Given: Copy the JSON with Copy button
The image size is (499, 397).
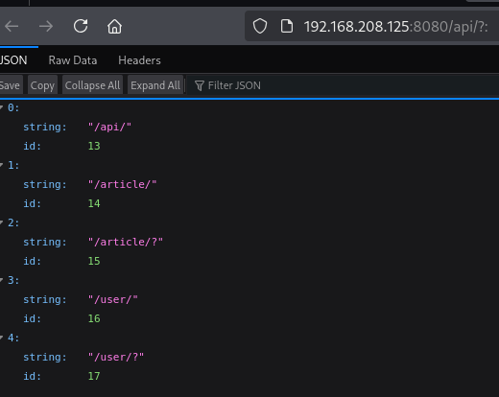Looking at the screenshot, I should 42,85.
